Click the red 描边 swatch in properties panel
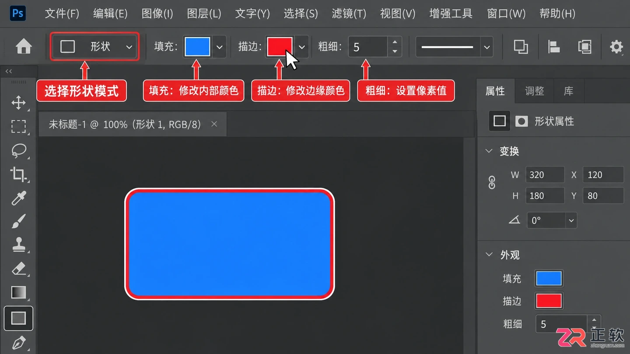This screenshot has height=354, width=630. click(549, 301)
